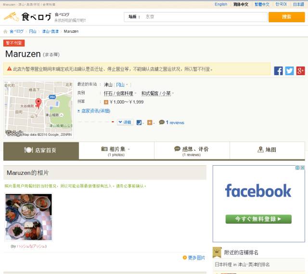Image resolution: width=308 pixels, height=274 pixels.
Task: Expand the 和式餐馆 / 小菜 category dropdown
Action: pyautogui.click(x=157, y=93)
